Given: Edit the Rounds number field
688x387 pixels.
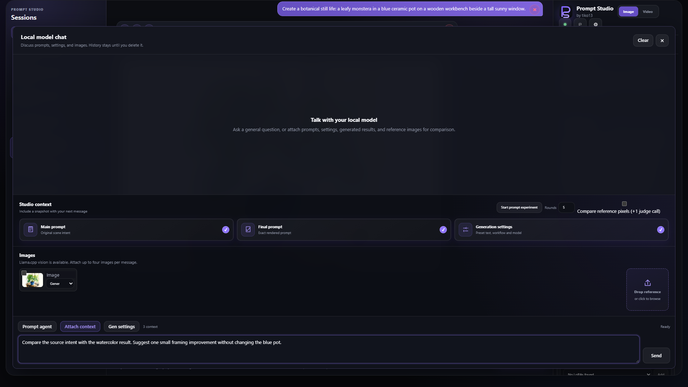Looking at the screenshot, I should 566,207.
